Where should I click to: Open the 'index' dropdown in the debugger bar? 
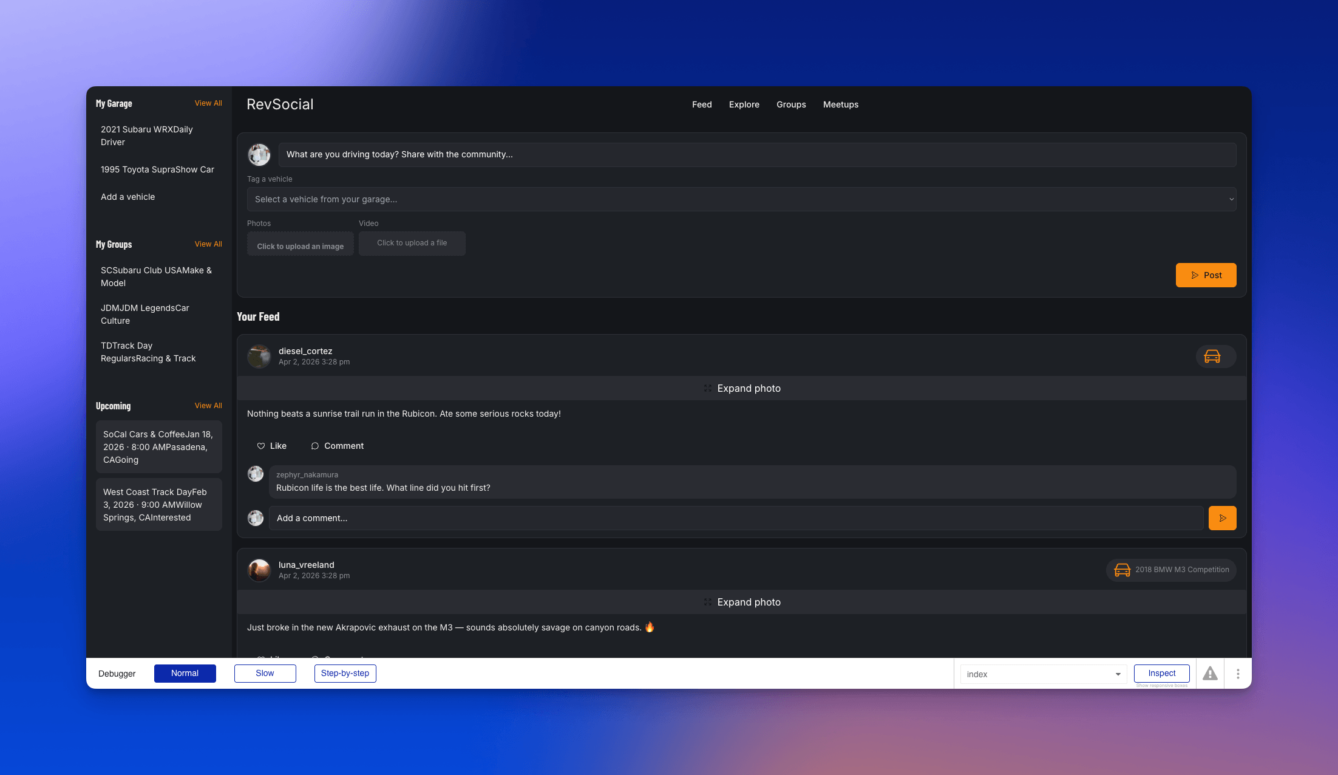click(1042, 674)
